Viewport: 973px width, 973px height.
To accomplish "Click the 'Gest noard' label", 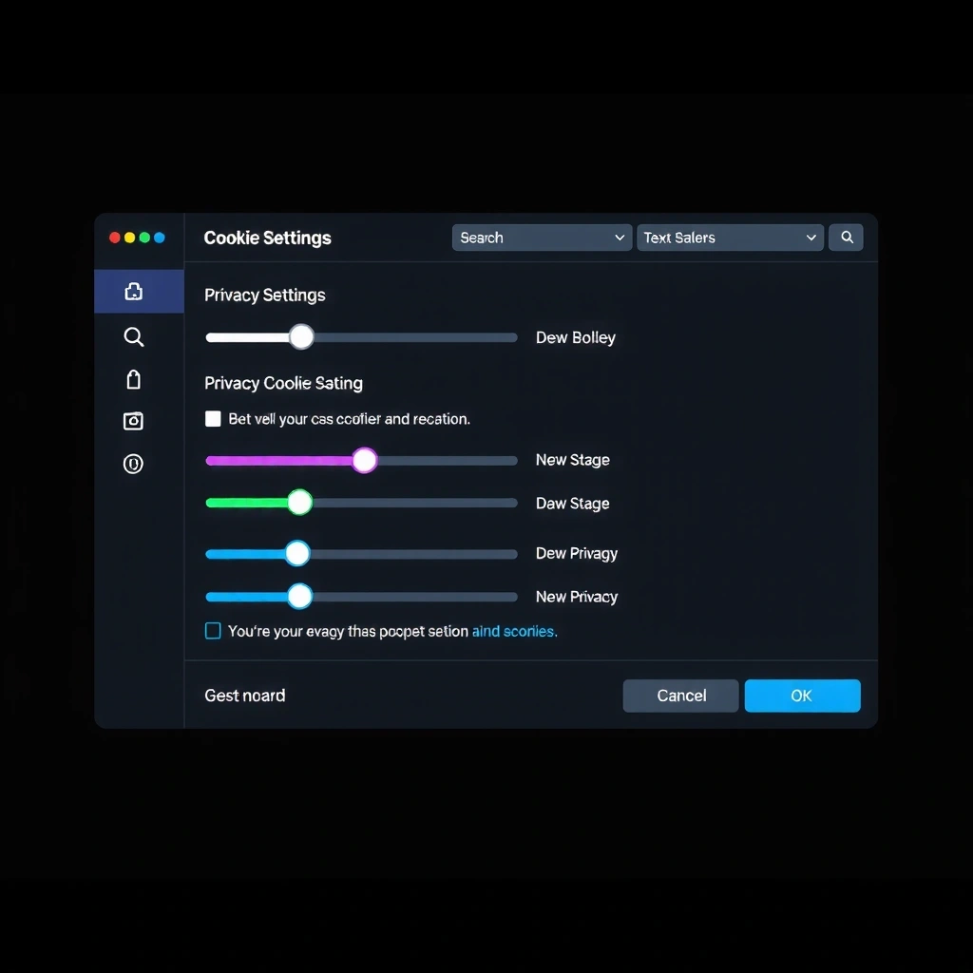I will (244, 696).
